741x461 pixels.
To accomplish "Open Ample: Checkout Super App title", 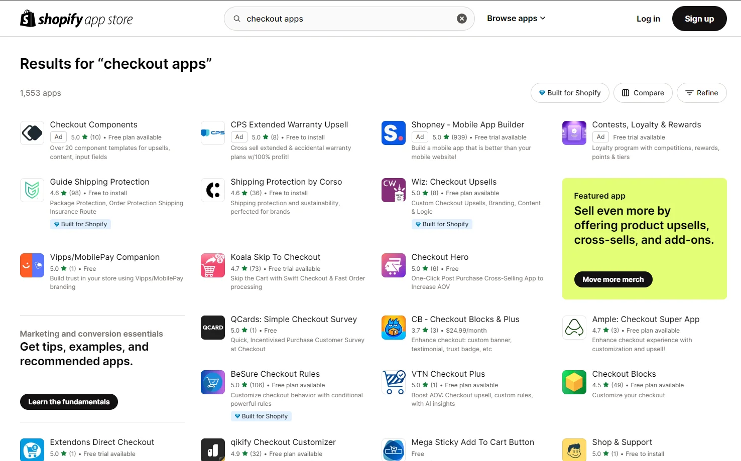I will 646,319.
